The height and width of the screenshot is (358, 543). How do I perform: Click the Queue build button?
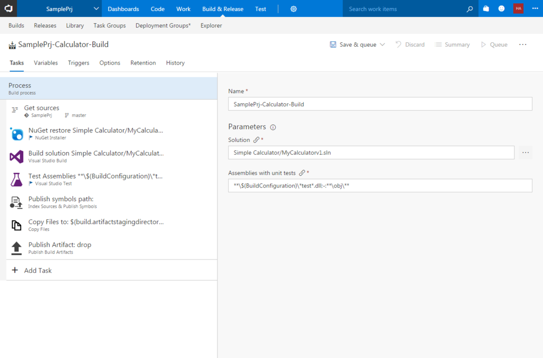point(494,44)
